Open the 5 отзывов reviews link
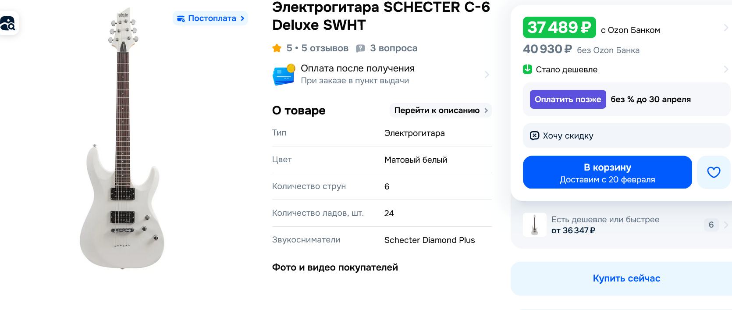 click(x=325, y=48)
